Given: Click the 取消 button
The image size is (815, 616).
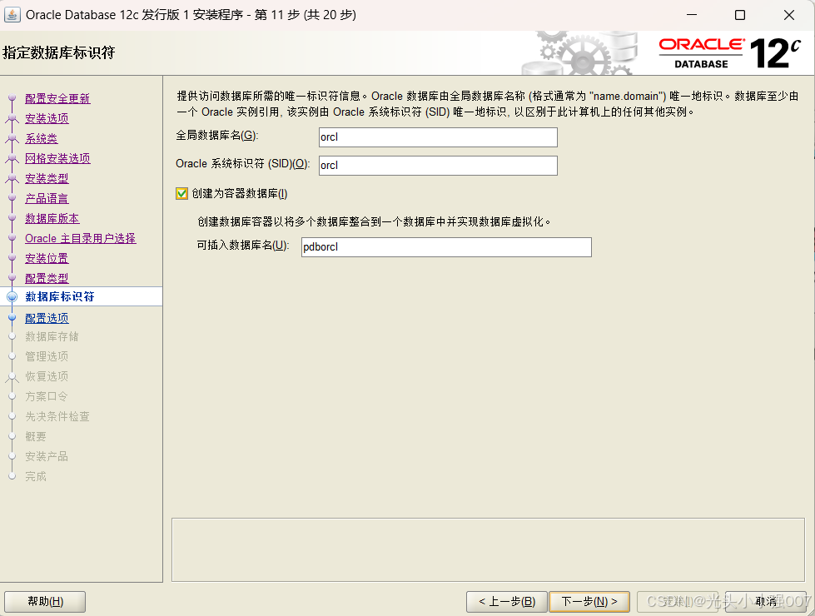Looking at the screenshot, I should (768, 601).
